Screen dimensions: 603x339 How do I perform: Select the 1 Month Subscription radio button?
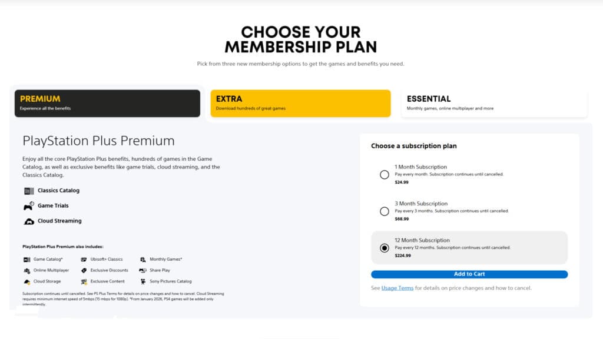point(384,175)
